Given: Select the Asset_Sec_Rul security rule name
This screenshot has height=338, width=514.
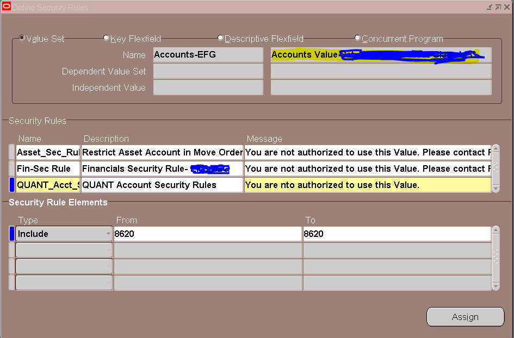Looking at the screenshot, I should 47,152.
